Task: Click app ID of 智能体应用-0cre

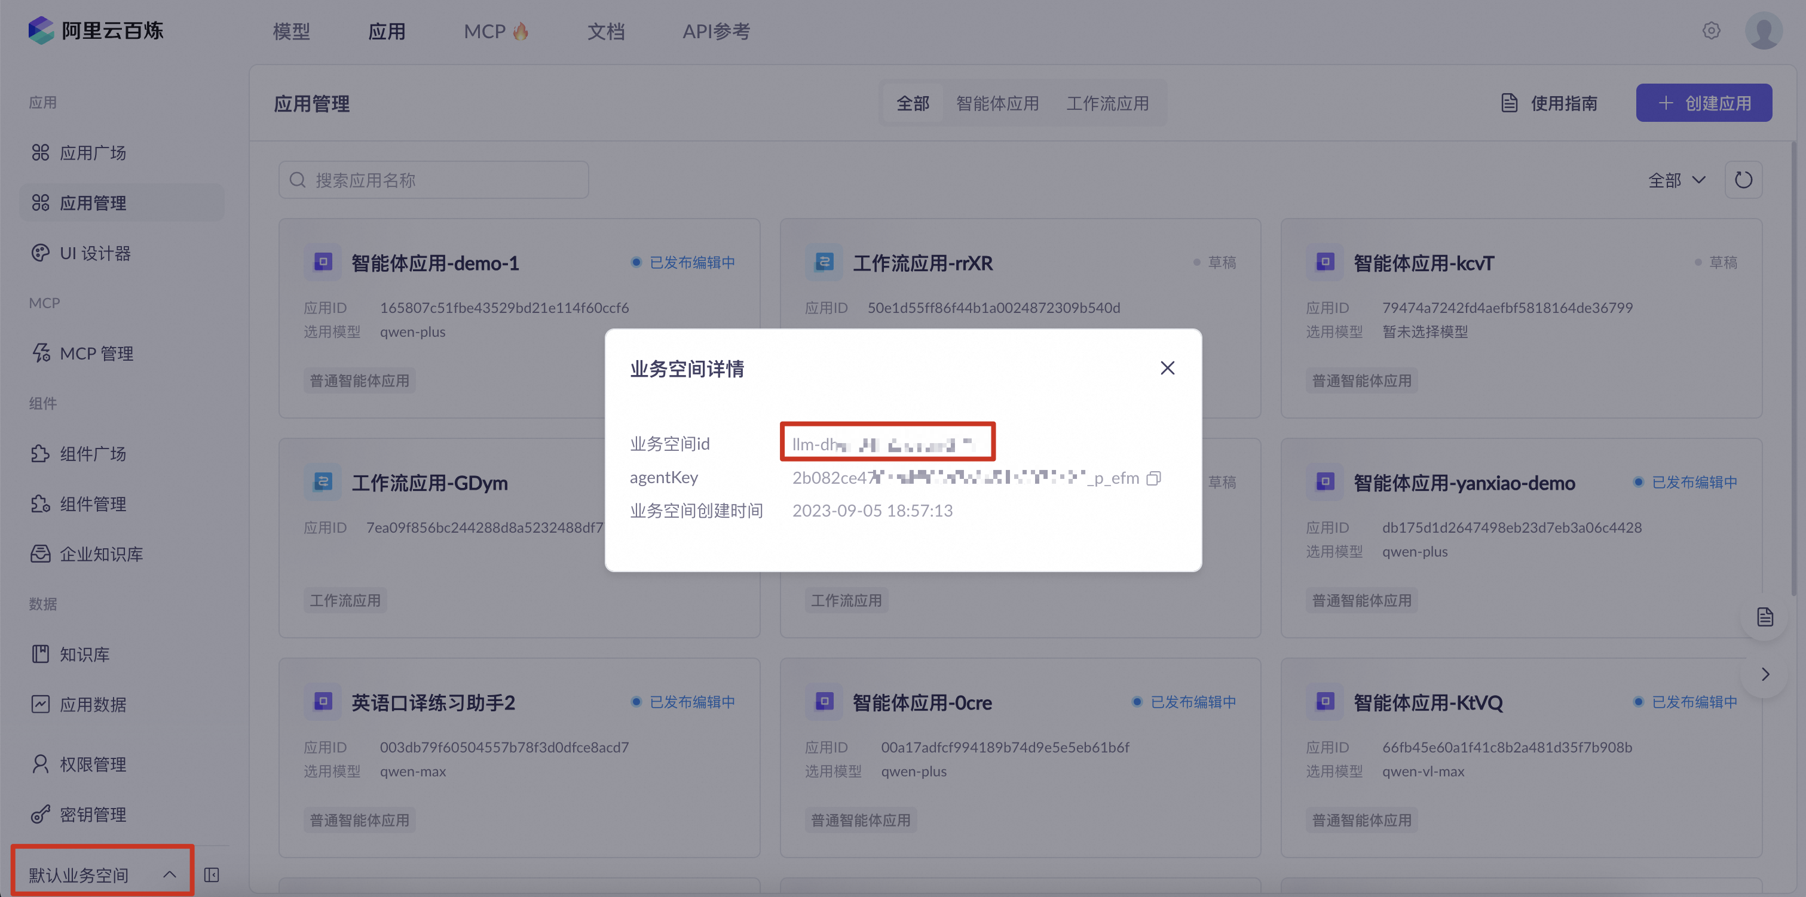Action: (1005, 747)
